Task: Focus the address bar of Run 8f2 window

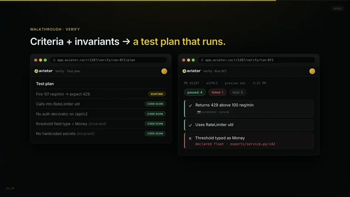Action: pos(257,60)
